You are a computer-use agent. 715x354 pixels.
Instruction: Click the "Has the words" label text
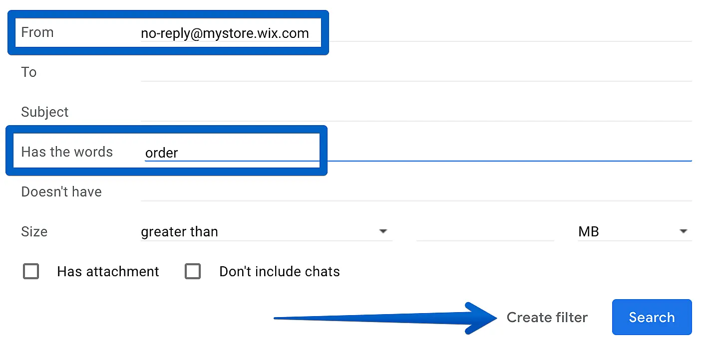pyautogui.click(x=67, y=152)
